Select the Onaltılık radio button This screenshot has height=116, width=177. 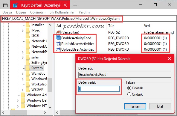pos(129,88)
